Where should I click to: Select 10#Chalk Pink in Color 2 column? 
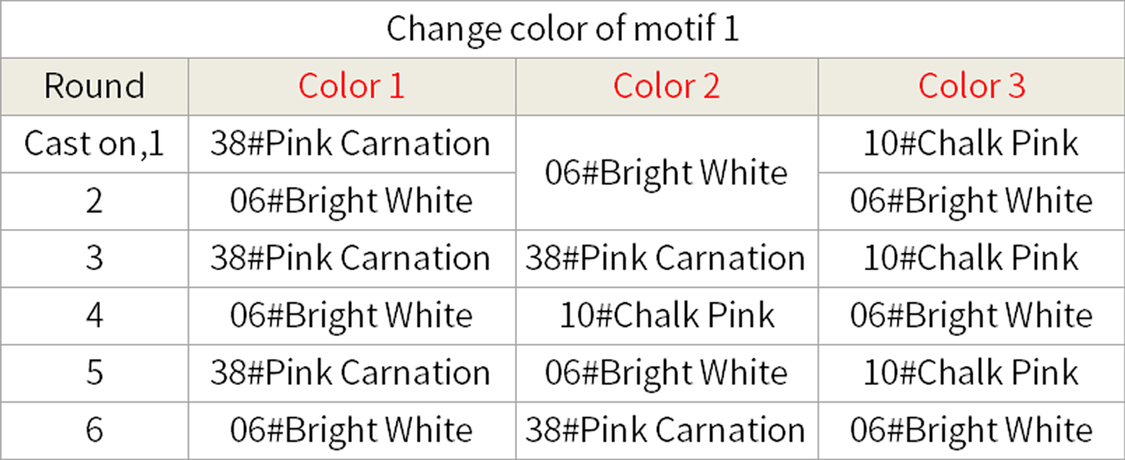pyautogui.click(x=667, y=316)
